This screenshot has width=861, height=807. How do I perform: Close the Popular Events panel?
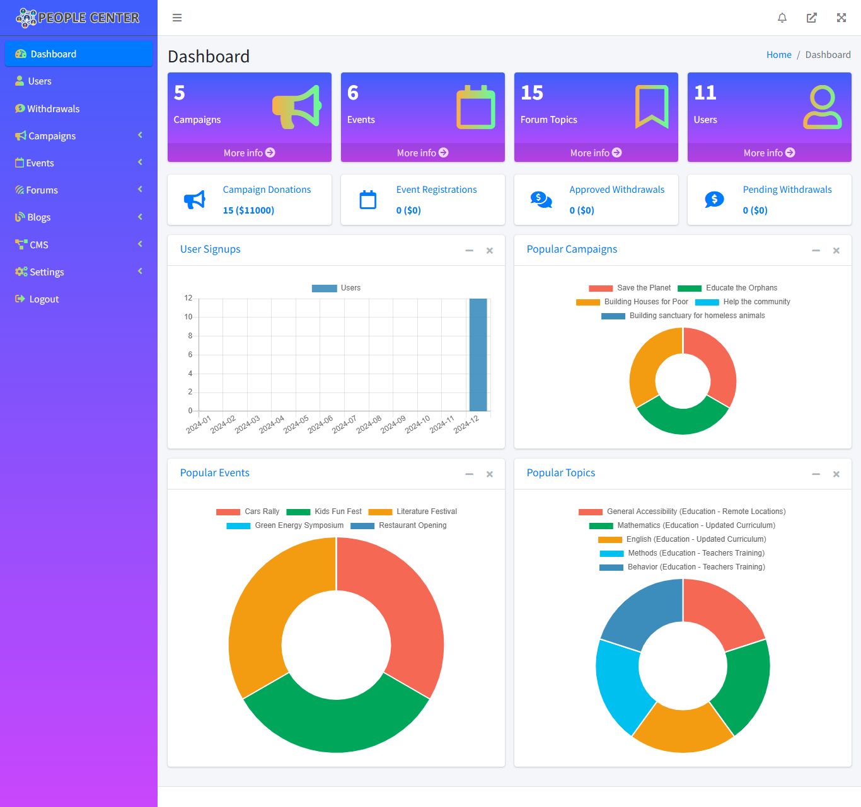pos(490,474)
